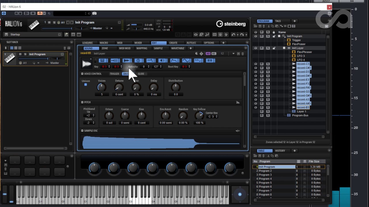
Task: Open the Voice Control keys section icon
Action: [x=103, y=60]
